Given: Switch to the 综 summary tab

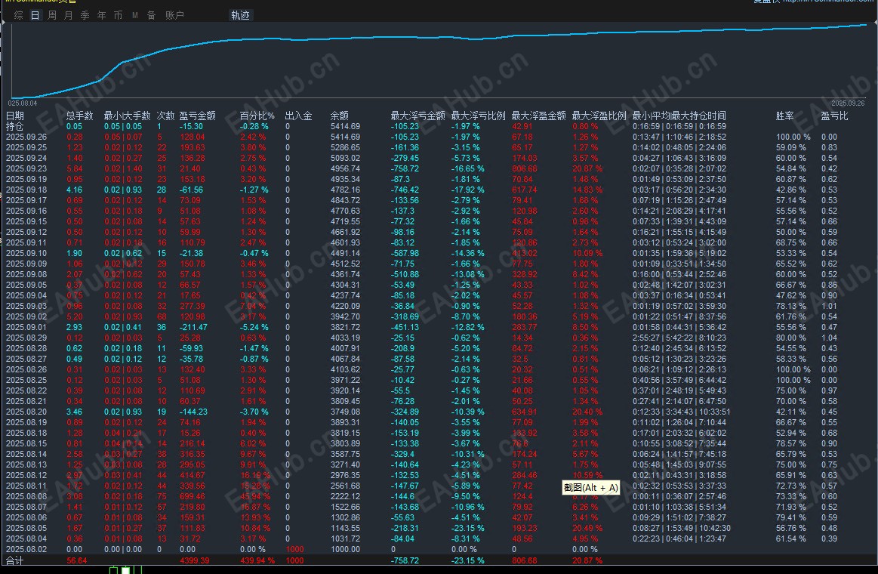Looking at the screenshot, I should (18, 15).
